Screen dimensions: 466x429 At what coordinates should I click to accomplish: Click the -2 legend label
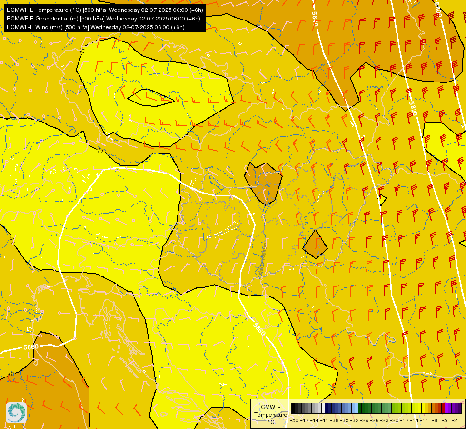(455, 420)
